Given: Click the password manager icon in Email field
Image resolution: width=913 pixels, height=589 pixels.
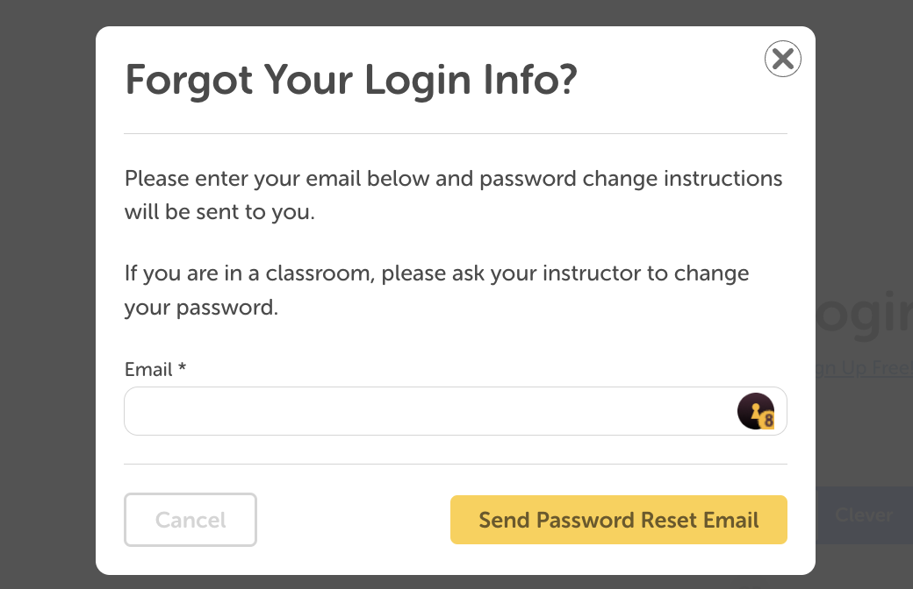Looking at the screenshot, I should pos(755,411).
